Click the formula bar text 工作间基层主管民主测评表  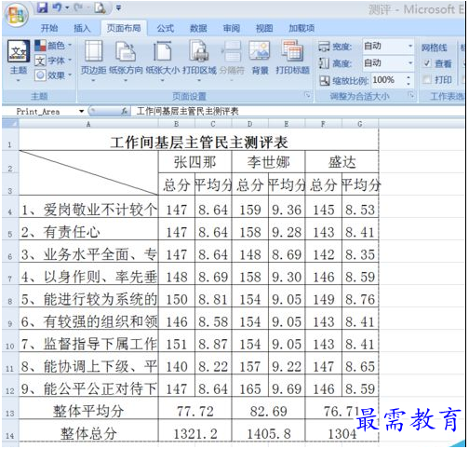pyautogui.click(x=188, y=111)
